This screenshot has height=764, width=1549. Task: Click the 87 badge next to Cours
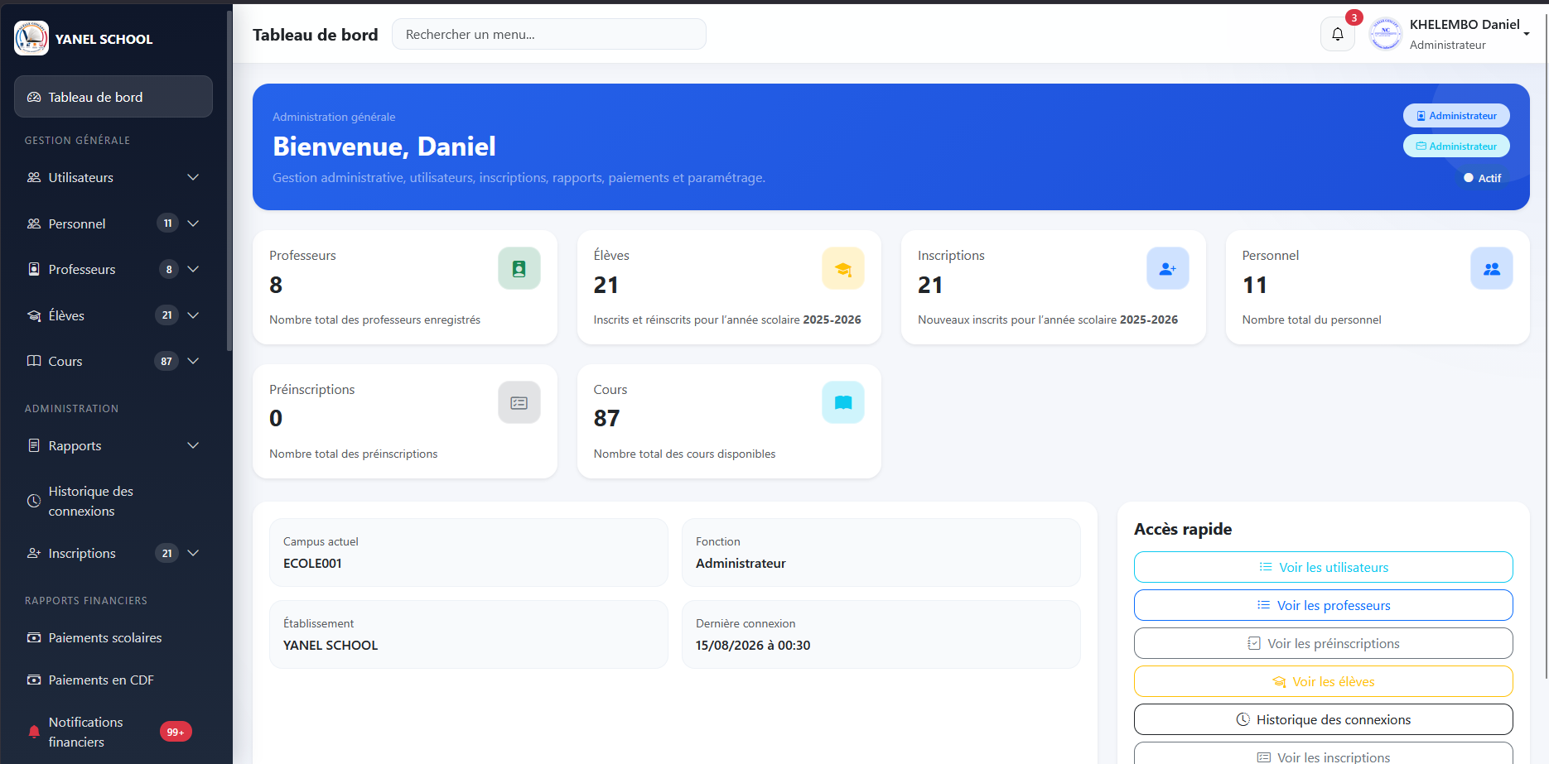(x=166, y=361)
